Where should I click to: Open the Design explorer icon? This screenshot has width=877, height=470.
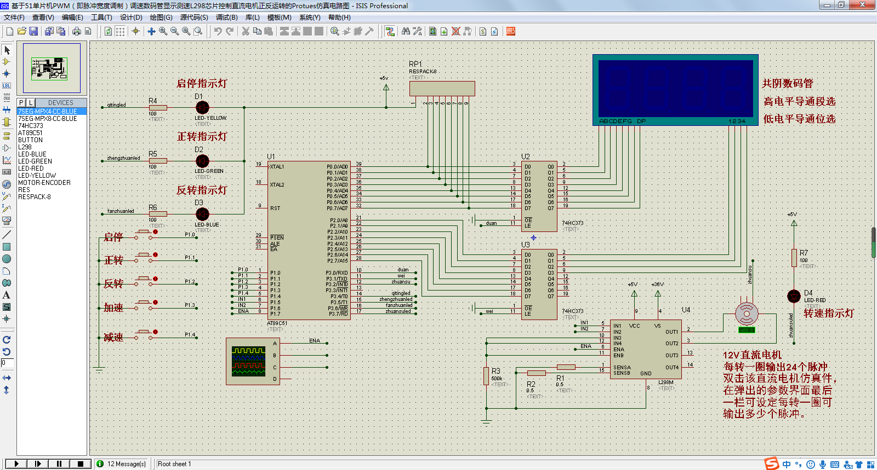coord(432,31)
